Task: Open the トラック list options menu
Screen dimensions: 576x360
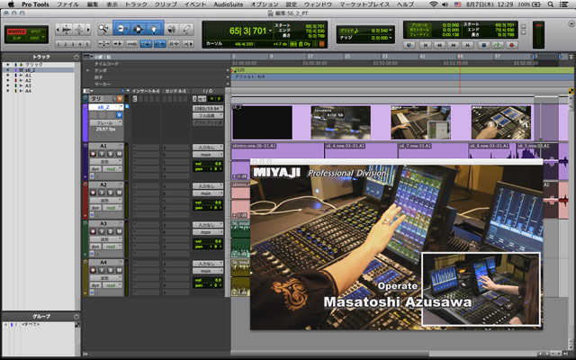Action: click(x=76, y=58)
